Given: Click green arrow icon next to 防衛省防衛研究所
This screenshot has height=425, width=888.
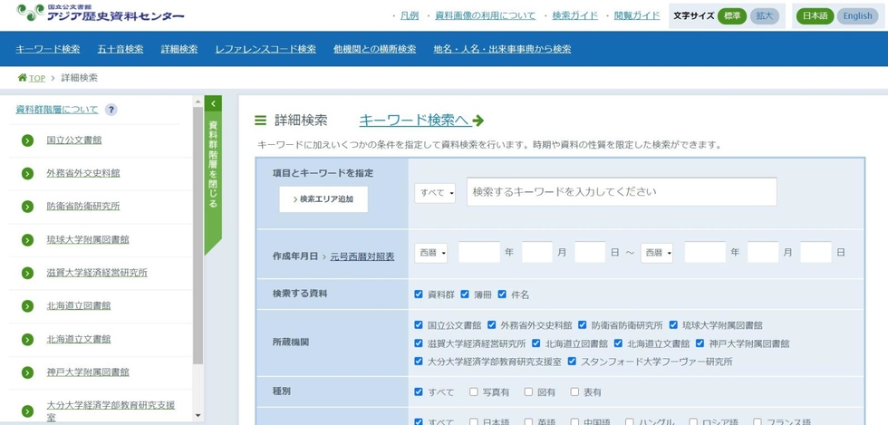Looking at the screenshot, I should pyautogui.click(x=28, y=207).
